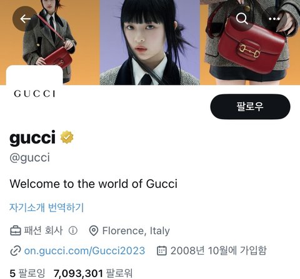Follow gucci with the 팔로우 button
The width and height of the screenshot is (300, 279).
[x=250, y=107]
